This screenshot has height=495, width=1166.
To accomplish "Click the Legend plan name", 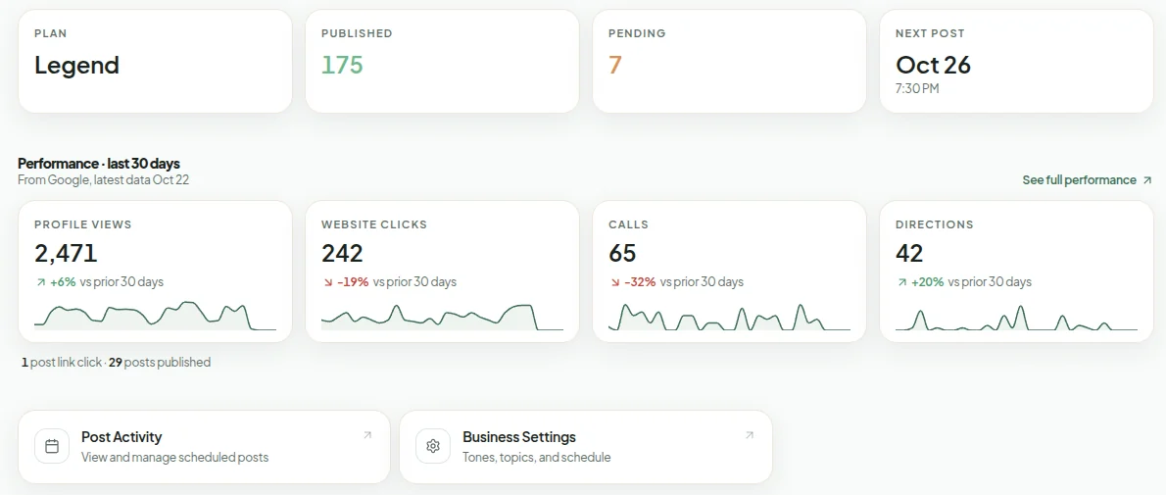I will pos(76,65).
